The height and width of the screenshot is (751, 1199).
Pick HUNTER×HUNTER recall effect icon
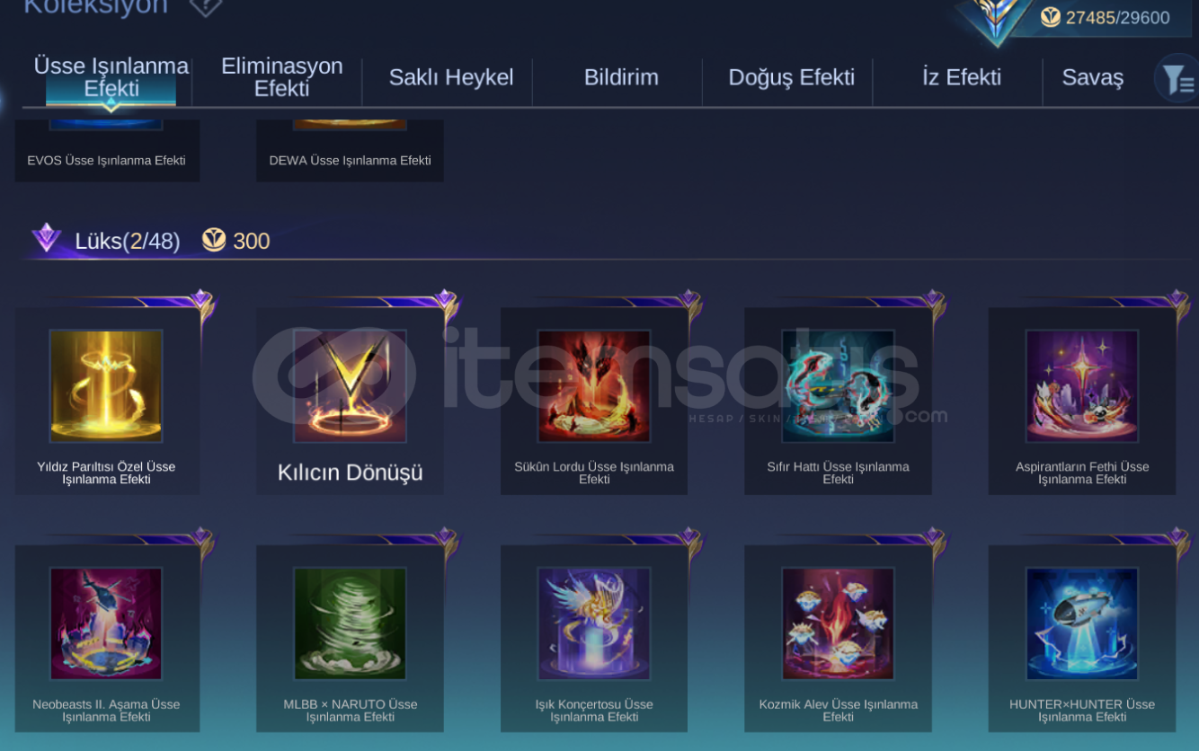[1082, 623]
